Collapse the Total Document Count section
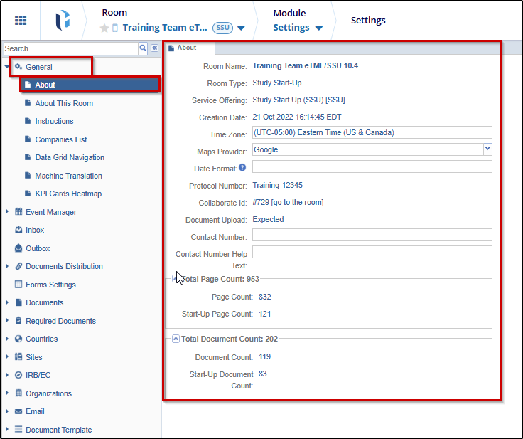The height and width of the screenshot is (439, 523). (x=176, y=339)
